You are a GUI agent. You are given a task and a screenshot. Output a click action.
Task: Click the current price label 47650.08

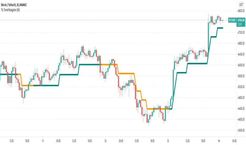(x=241, y=20)
